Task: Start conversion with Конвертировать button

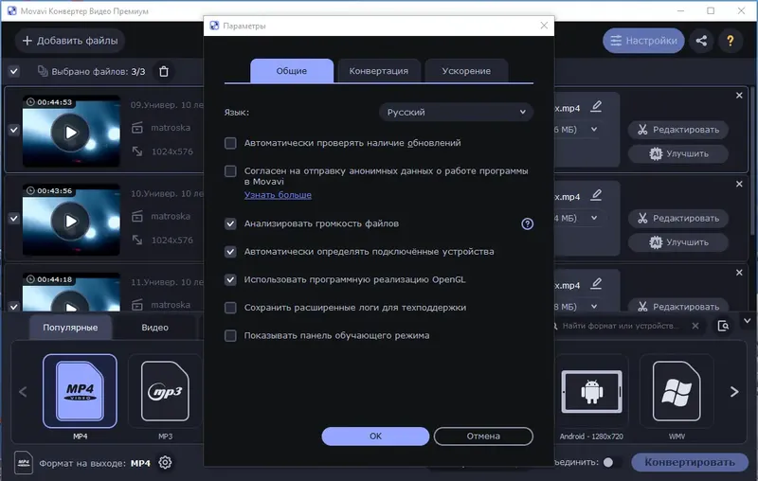Action: click(690, 462)
